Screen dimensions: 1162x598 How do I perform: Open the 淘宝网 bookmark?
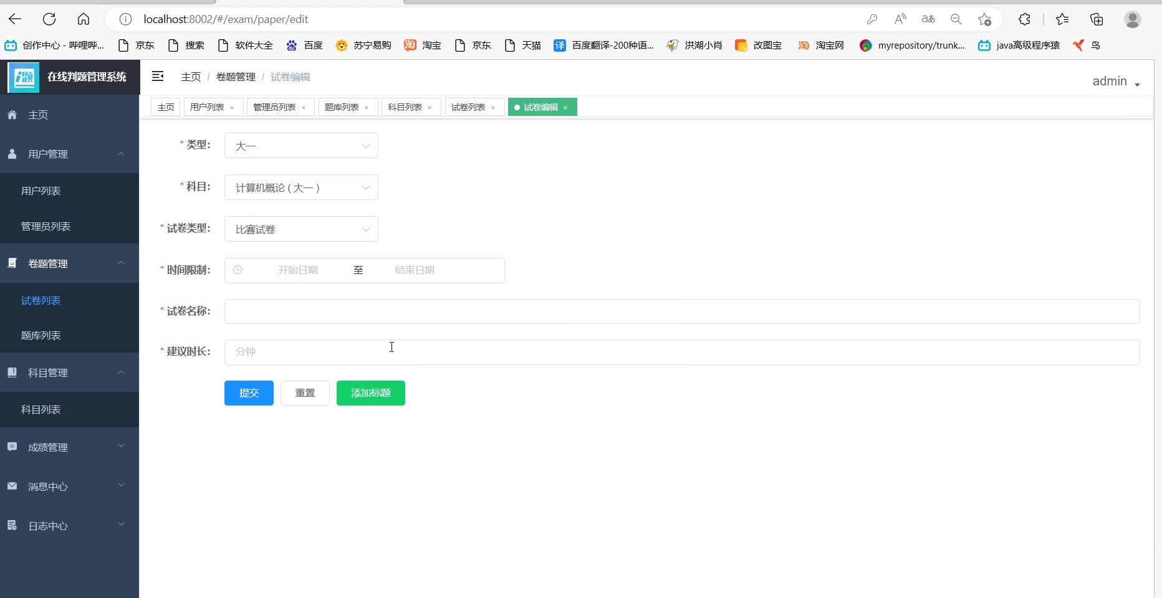tap(820, 45)
